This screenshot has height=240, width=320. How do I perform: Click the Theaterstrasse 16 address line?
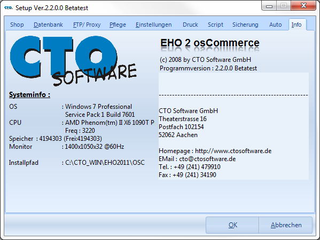pos(183,119)
